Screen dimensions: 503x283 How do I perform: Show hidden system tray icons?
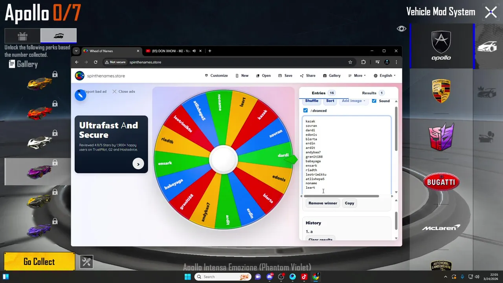(x=445, y=277)
